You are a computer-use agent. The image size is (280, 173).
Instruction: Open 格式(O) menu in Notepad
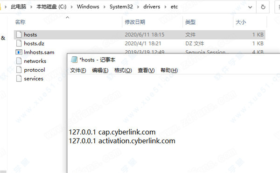(x=123, y=70)
